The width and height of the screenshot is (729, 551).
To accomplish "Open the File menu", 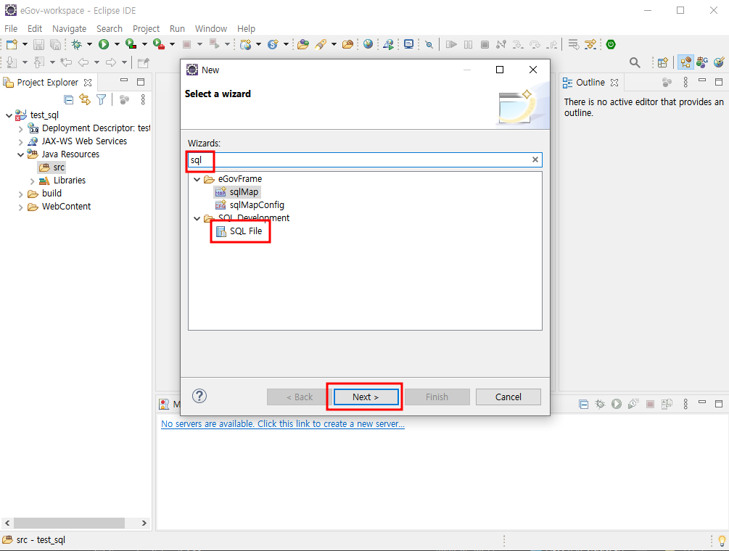I will 11,28.
